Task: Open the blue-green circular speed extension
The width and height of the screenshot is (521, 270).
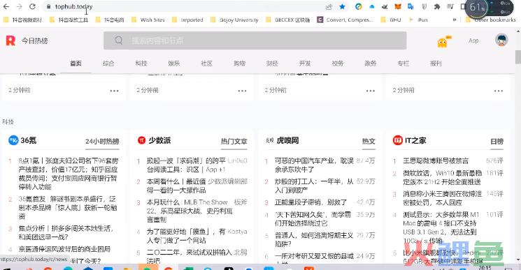Action: point(359,6)
